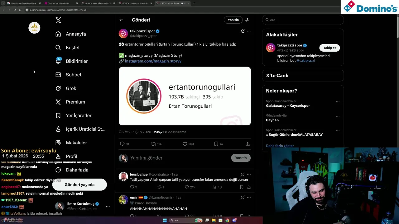Repost the main post (114)

tap(156, 144)
